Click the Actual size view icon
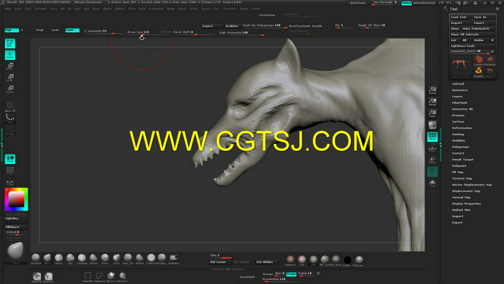This screenshot has height=284, width=504. click(432, 90)
